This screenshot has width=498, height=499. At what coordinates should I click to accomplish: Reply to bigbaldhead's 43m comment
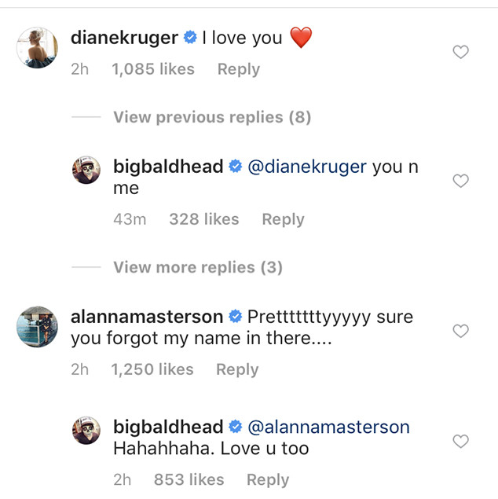pos(283,219)
